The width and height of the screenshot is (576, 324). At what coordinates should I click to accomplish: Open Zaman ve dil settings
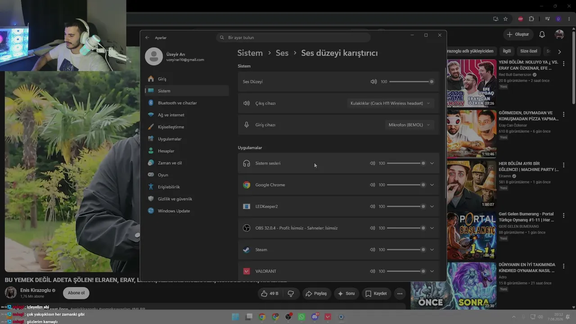pos(187,163)
